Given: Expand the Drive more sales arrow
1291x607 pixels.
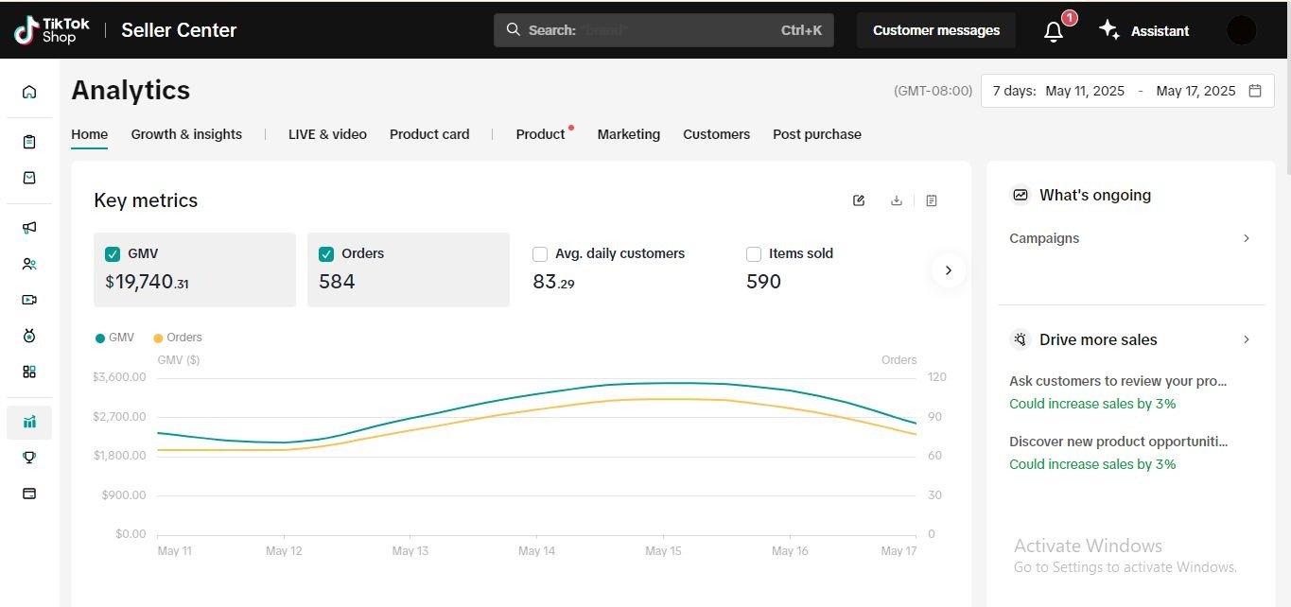Looking at the screenshot, I should click(x=1247, y=339).
